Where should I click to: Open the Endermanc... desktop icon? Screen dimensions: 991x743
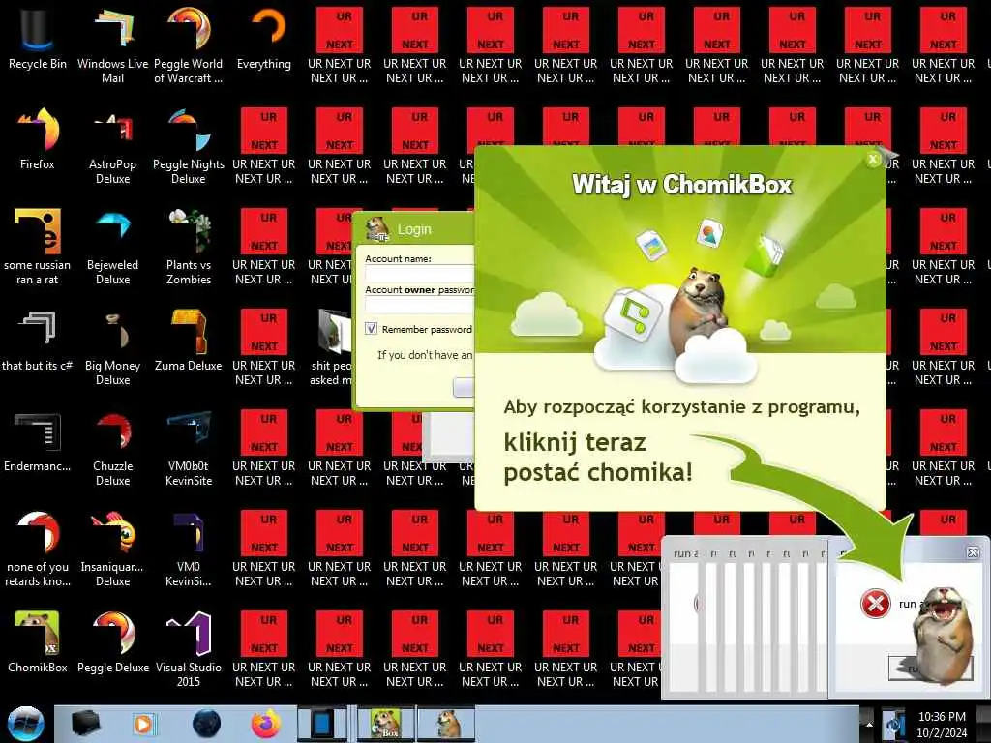tap(38, 441)
